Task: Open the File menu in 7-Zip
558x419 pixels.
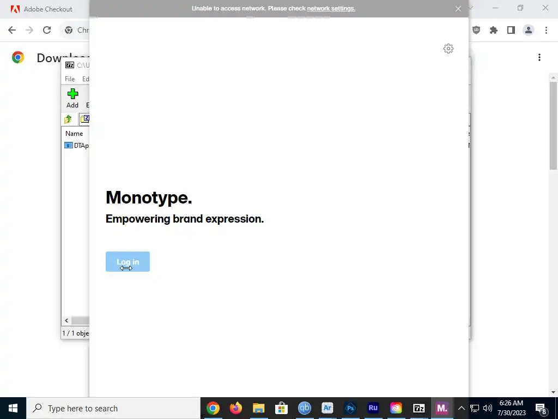Action: [70, 79]
